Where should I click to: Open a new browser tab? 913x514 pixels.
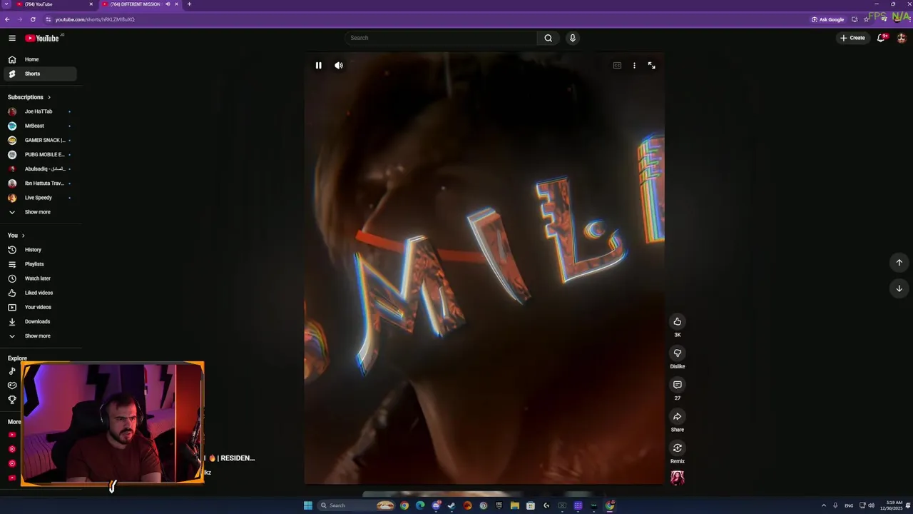tap(189, 4)
